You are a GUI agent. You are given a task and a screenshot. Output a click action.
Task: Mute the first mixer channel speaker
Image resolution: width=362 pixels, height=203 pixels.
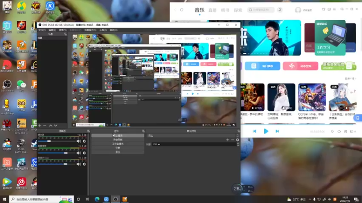[x=79, y=141]
